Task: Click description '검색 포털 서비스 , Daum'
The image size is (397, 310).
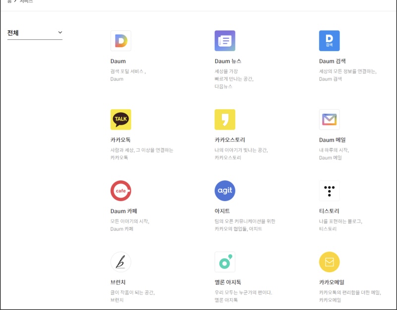Action: pyautogui.click(x=128, y=75)
